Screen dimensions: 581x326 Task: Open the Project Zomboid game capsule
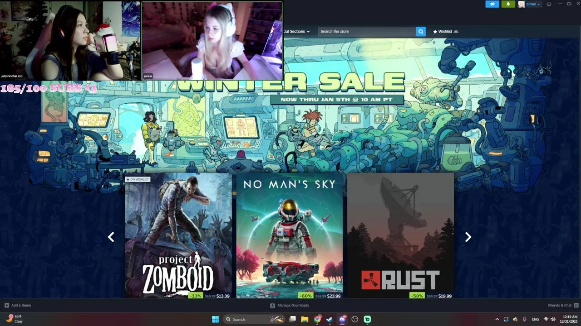click(178, 236)
